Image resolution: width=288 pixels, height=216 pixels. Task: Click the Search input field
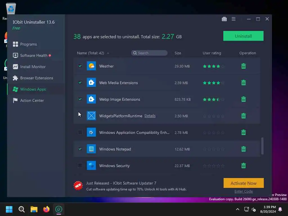point(149,53)
